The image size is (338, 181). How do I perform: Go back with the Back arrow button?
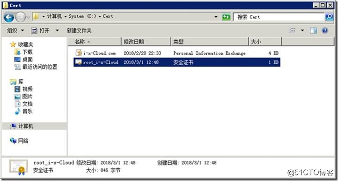pos(9,17)
